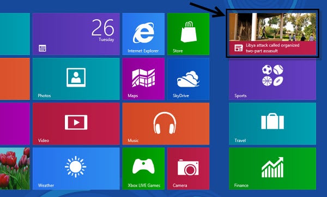Viewport: 327px width, 197px height.
Task: Open the Maps tile
Action: (143, 79)
